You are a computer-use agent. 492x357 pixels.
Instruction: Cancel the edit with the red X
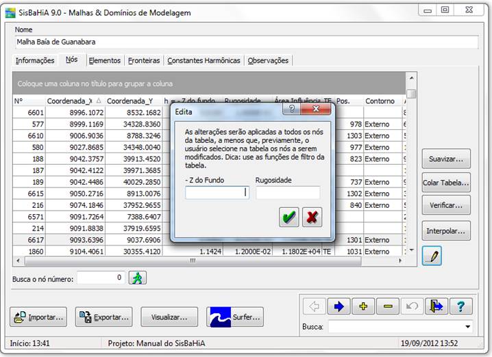click(312, 217)
